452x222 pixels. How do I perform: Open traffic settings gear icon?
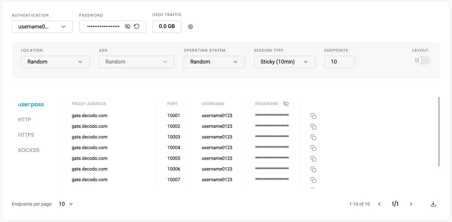point(190,27)
